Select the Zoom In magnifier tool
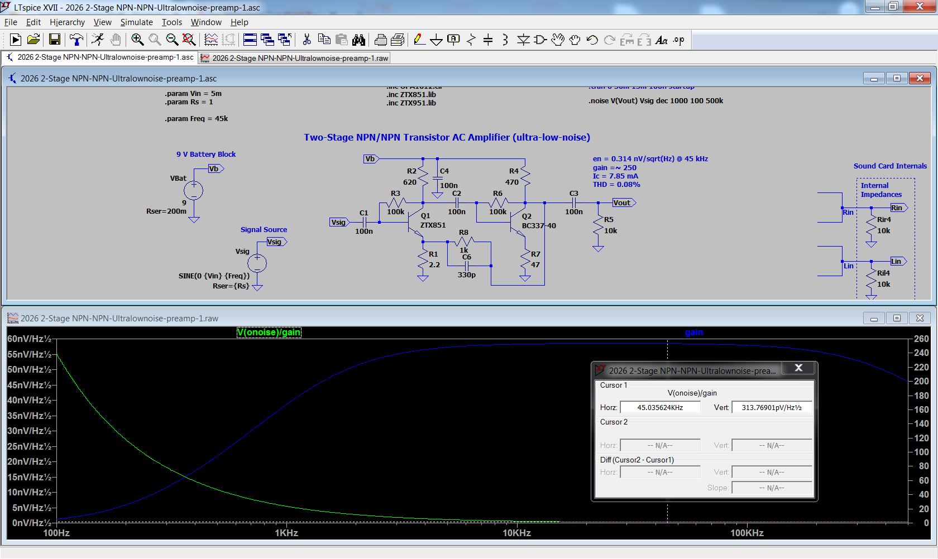This screenshot has height=559, width=938. click(x=137, y=40)
